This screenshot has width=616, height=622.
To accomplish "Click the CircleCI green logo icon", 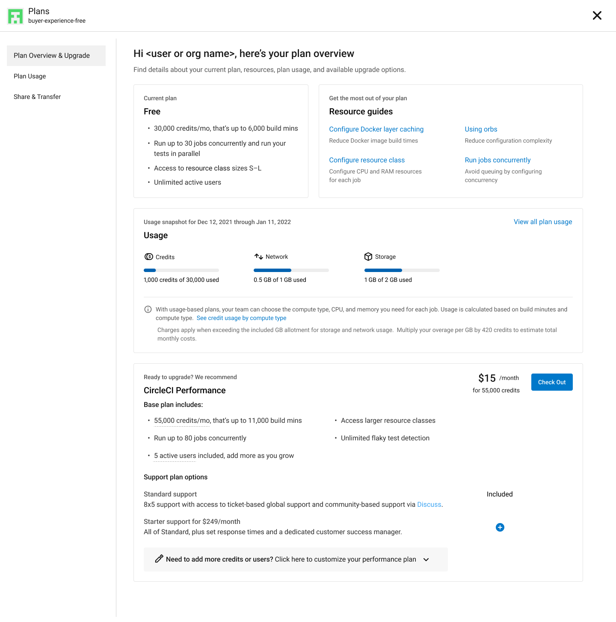I will point(15,16).
